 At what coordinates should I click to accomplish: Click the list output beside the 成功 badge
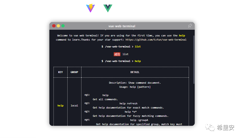tap(125, 54)
